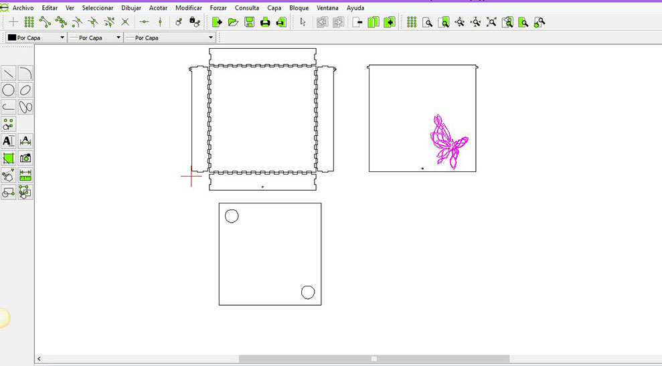Screen dimensions: 662x366
Task: Open the Acotar menu
Action: (158, 7)
